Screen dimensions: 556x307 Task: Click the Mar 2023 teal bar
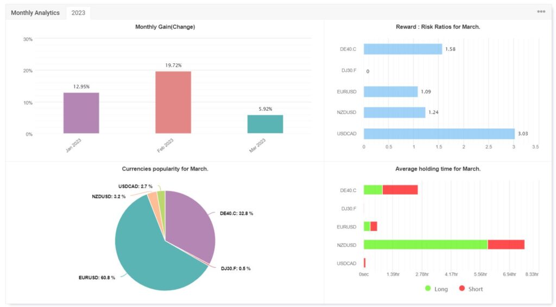[x=265, y=124]
